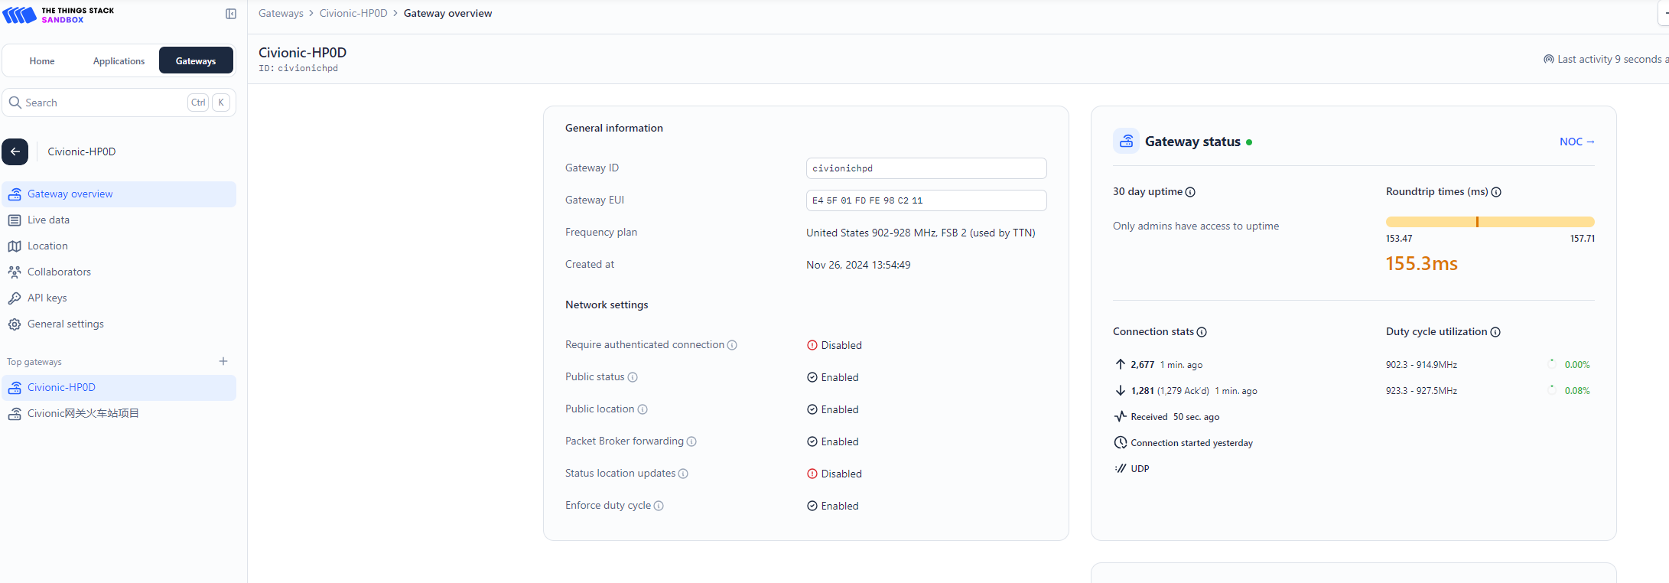Image resolution: width=1669 pixels, height=583 pixels.
Task: Click The Things Stack Sandbox logo
Action: click(x=59, y=15)
